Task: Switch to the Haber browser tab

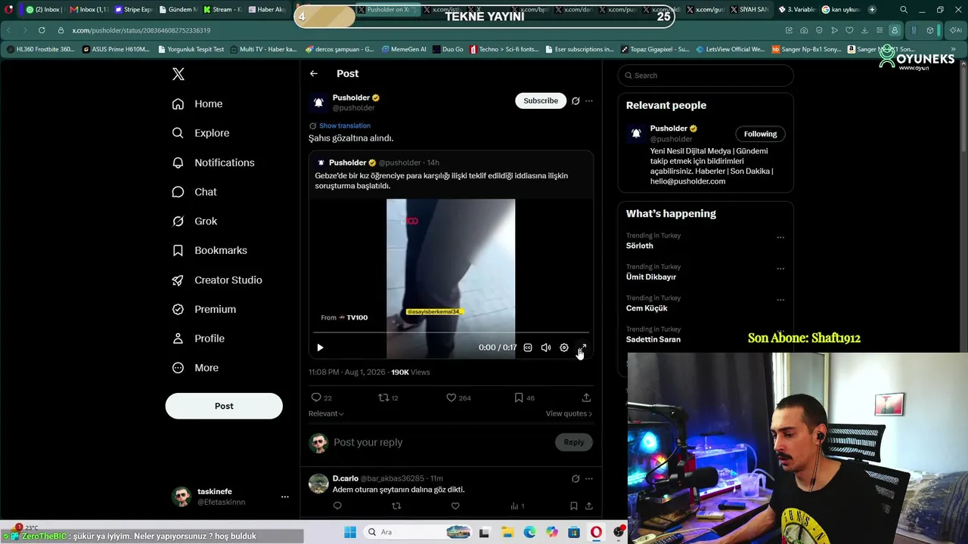Action: coord(267,10)
